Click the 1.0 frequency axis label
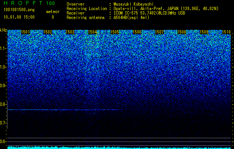The height and width of the screenshot is (149, 234). coord(3,67)
